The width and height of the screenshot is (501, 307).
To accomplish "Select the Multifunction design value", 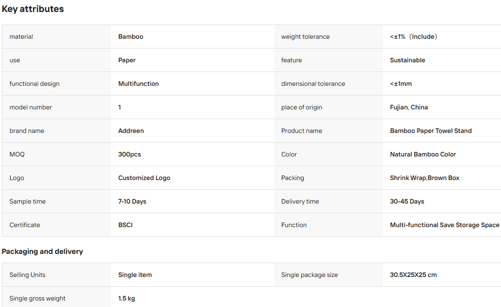I will tap(138, 84).
